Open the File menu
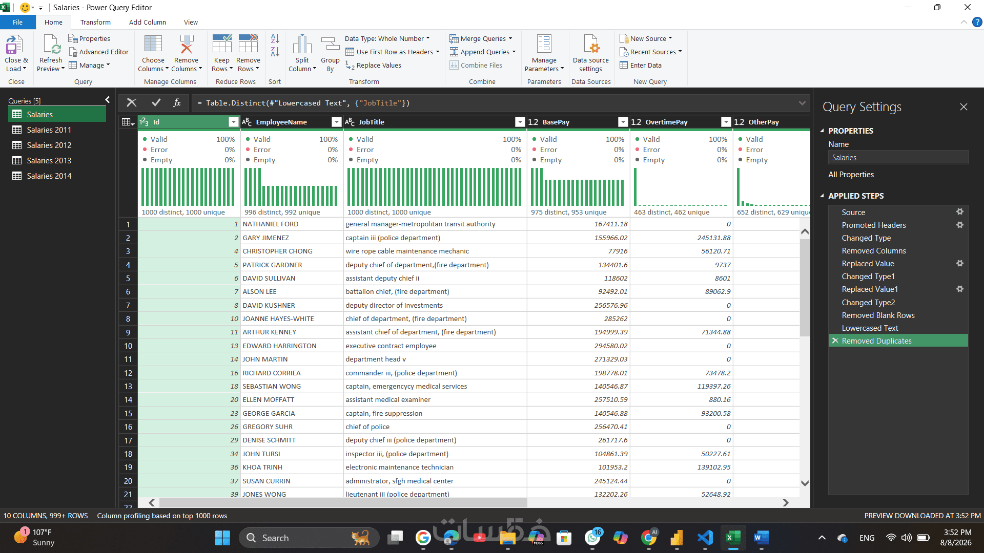 pos(18,22)
